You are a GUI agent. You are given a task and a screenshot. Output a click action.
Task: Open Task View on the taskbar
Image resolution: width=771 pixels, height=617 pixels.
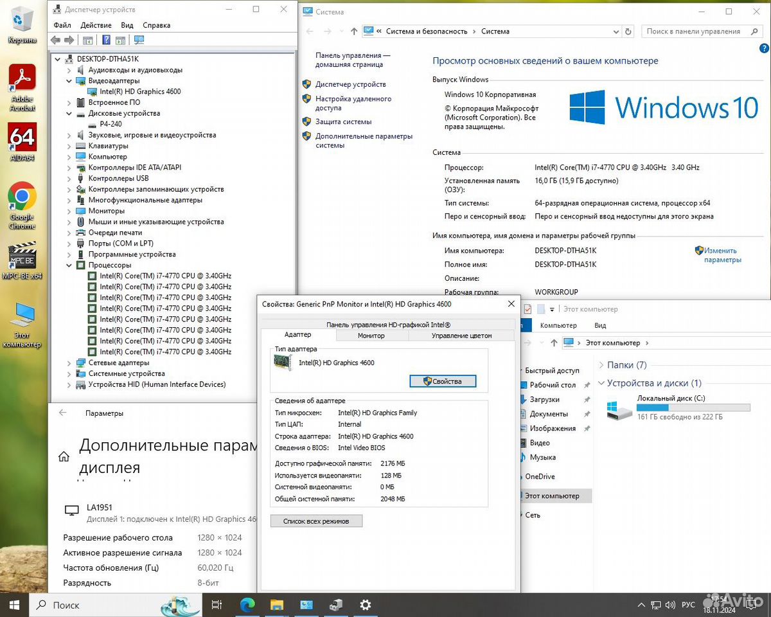pos(217,605)
